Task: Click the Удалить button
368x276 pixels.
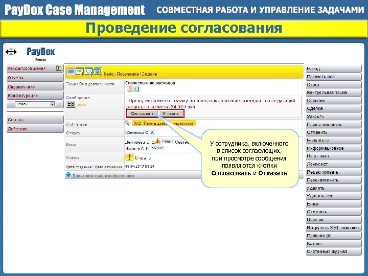Action: pyautogui.click(x=333, y=188)
